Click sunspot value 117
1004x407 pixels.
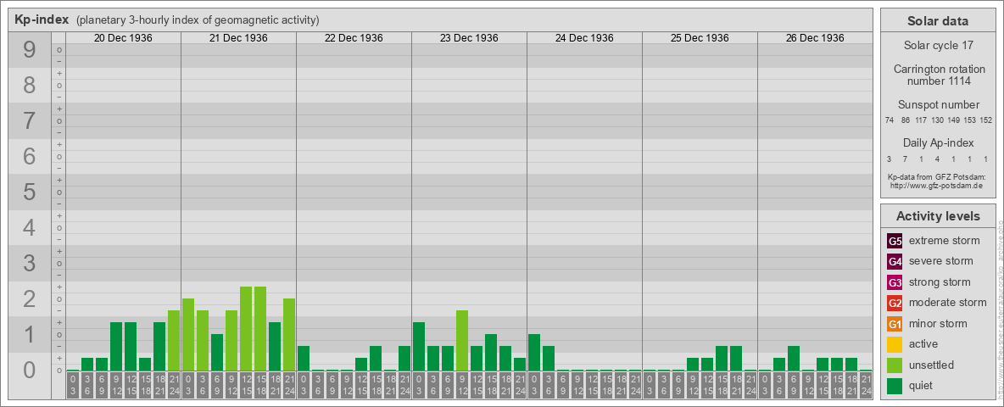pyautogui.click(x=922, y=120)
